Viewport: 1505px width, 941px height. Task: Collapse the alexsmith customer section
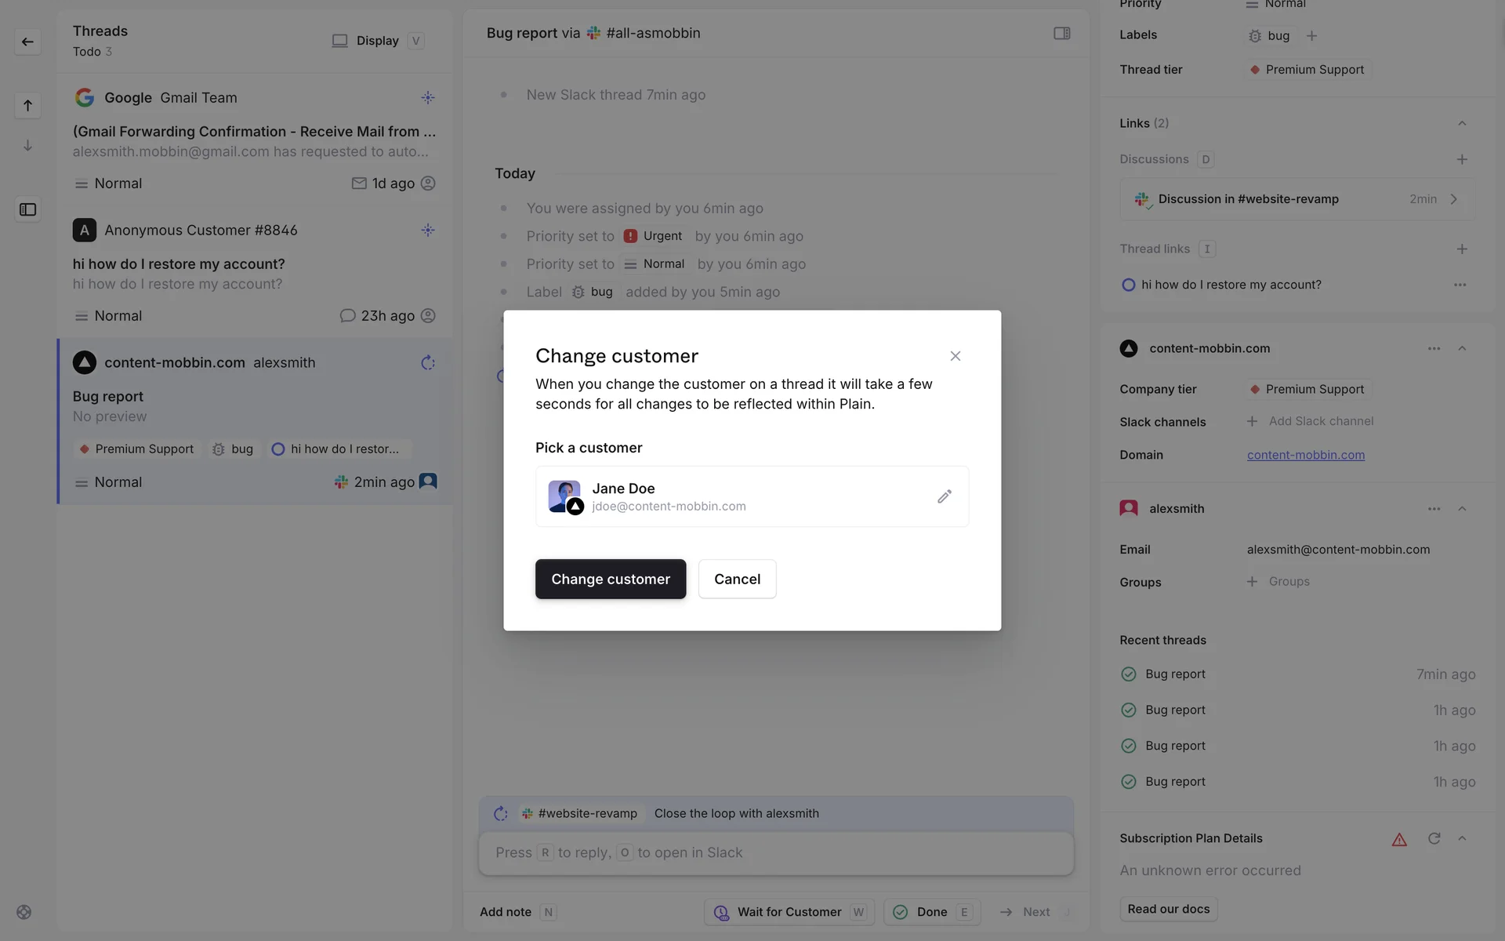click(x=1461, y=509)
